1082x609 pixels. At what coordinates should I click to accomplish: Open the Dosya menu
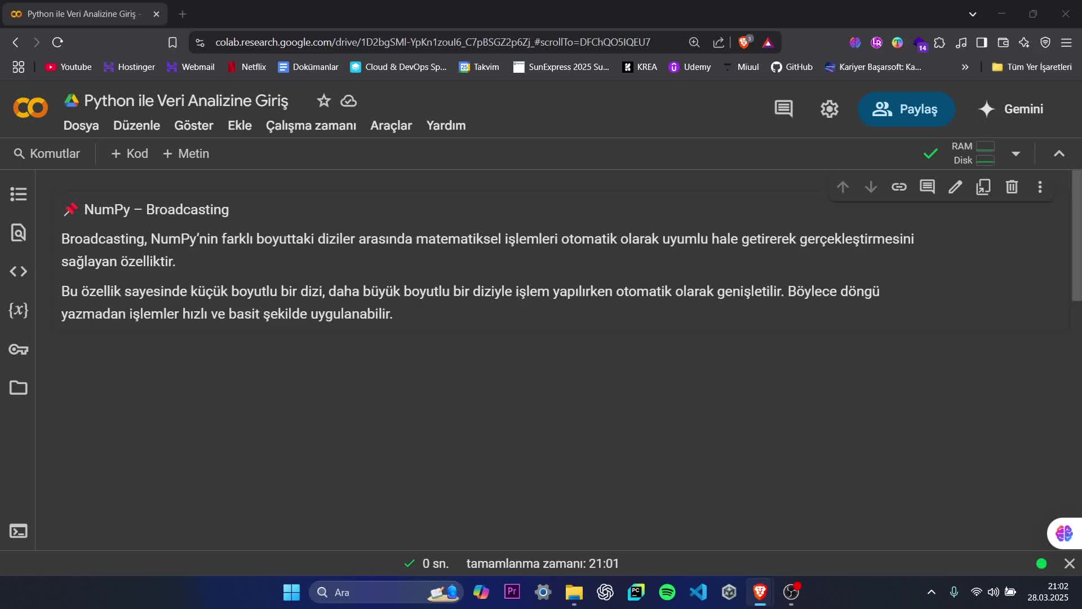click(81, 125)
